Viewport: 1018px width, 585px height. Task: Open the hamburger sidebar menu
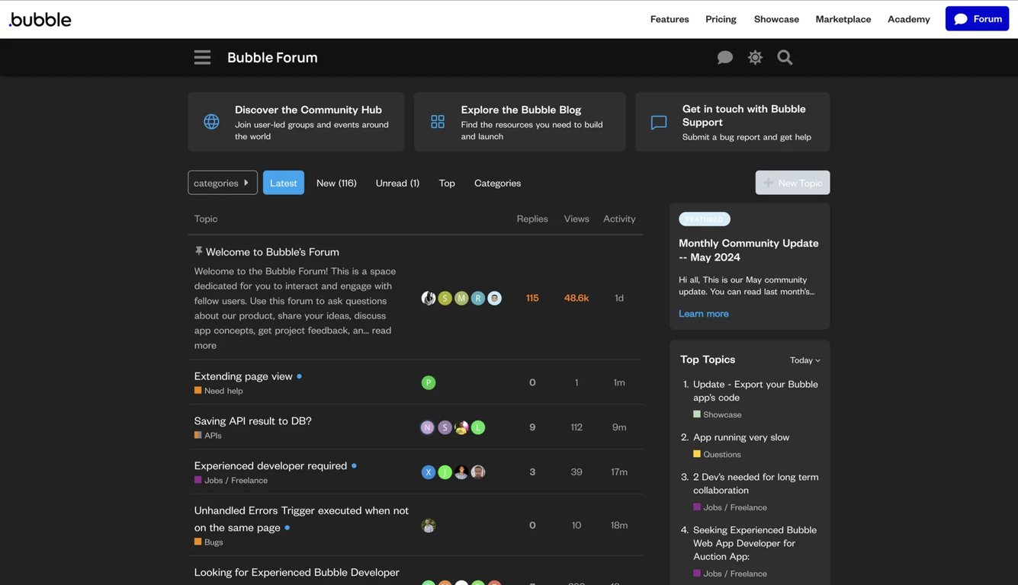(202, 57)
